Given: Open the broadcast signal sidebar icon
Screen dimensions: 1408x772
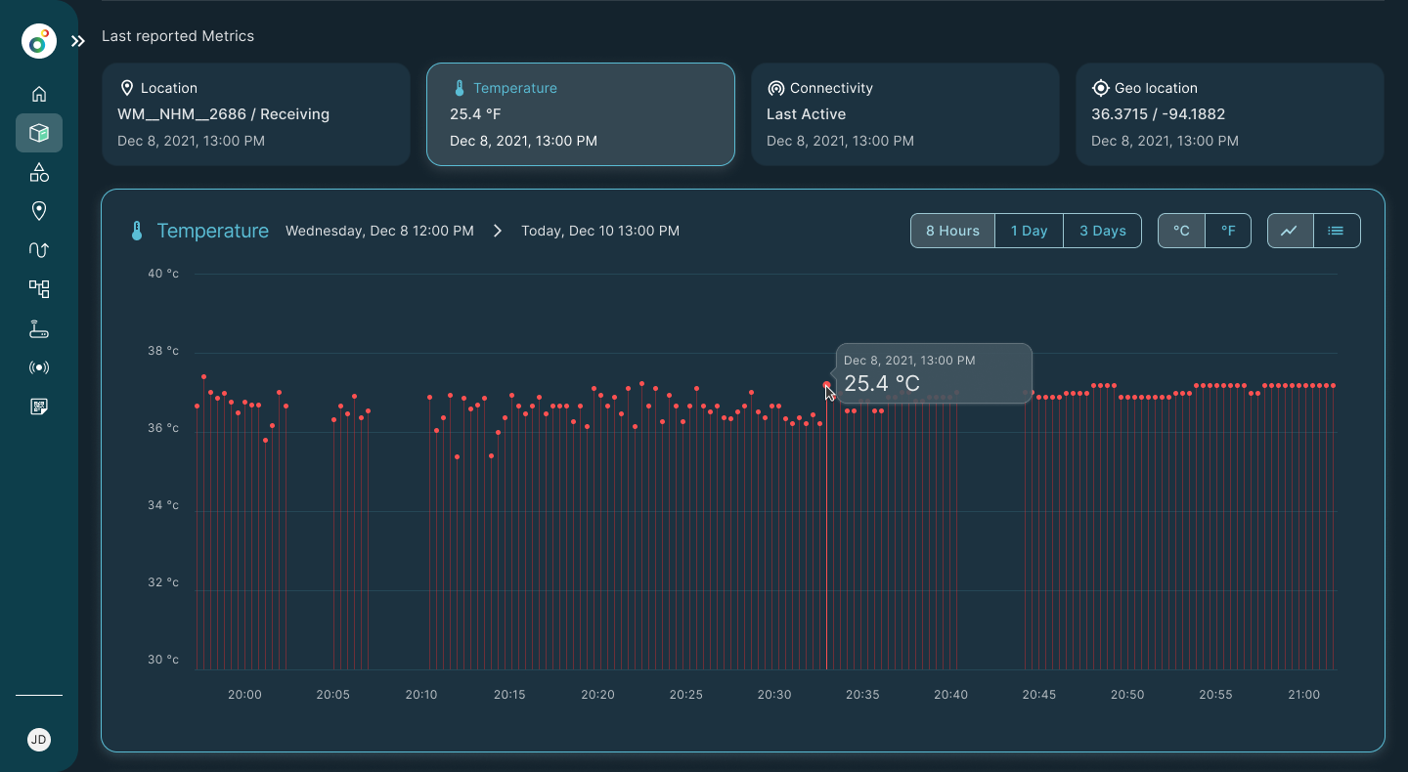Looking at the screenshot, I should pos(39,367).
